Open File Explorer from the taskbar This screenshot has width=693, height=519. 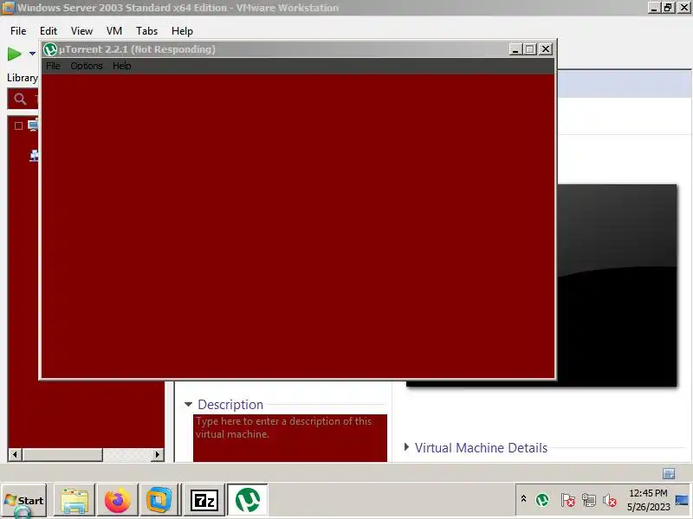click(x=74, y=501)
